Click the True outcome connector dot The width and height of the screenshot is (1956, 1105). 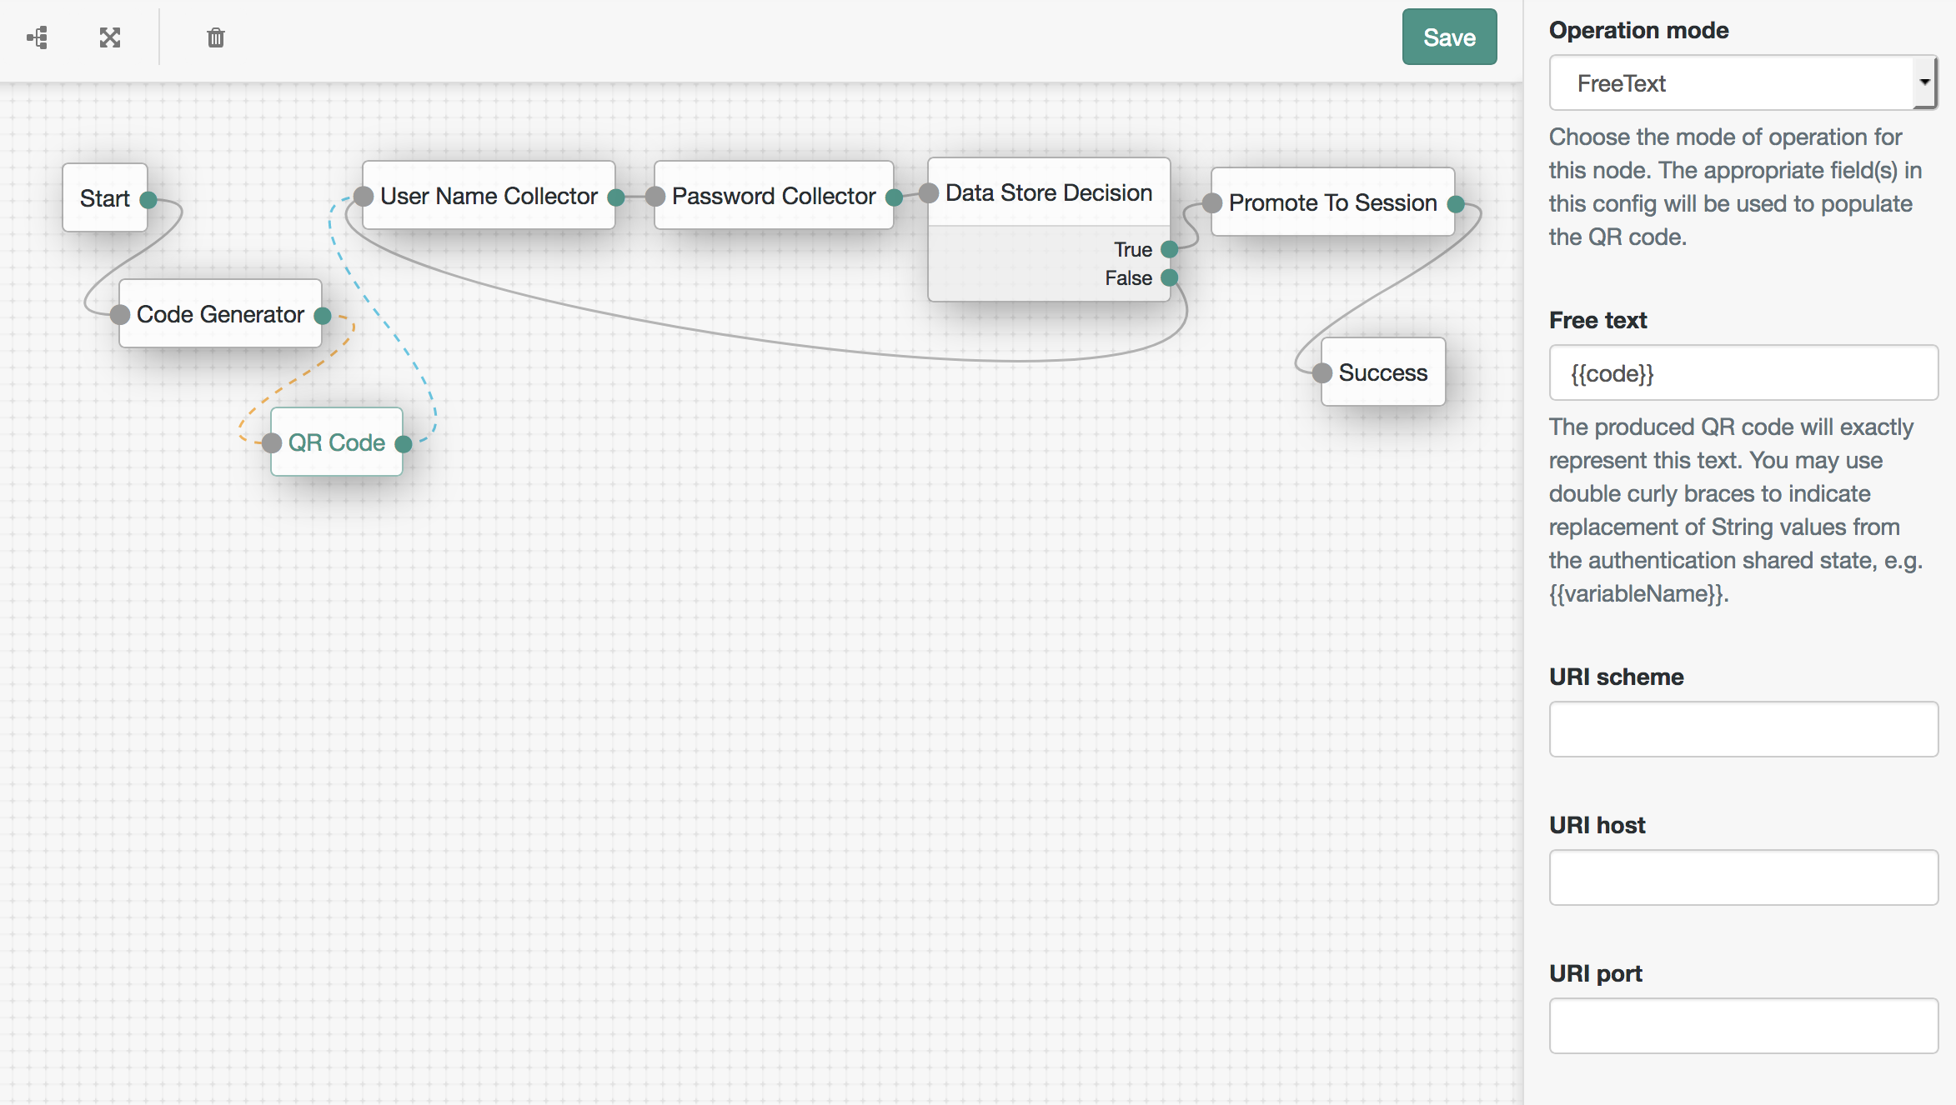1170,249
